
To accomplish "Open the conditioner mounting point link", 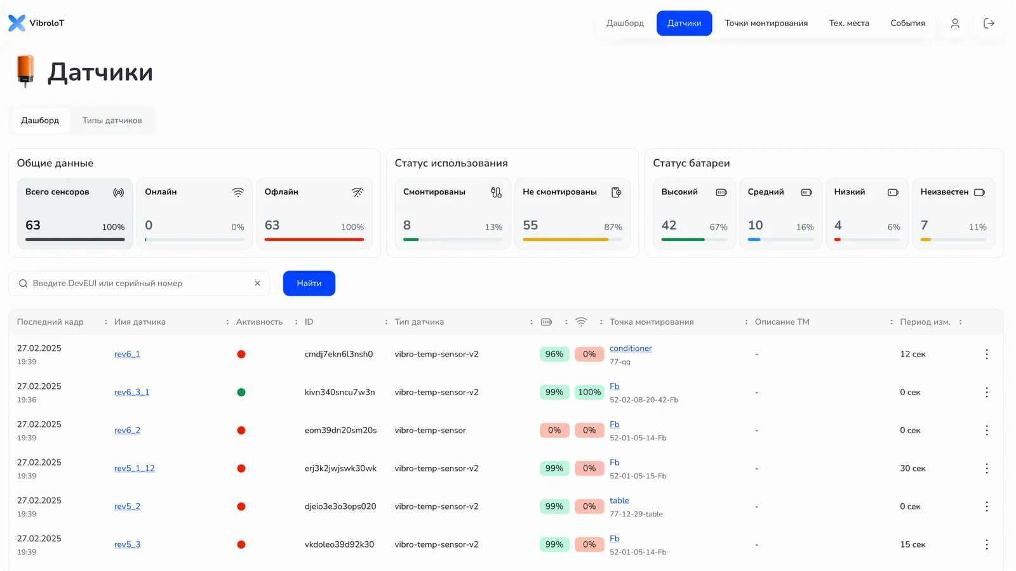I will pos(631,348).
